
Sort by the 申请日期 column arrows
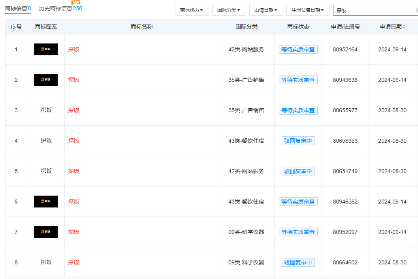coord(404,26)
